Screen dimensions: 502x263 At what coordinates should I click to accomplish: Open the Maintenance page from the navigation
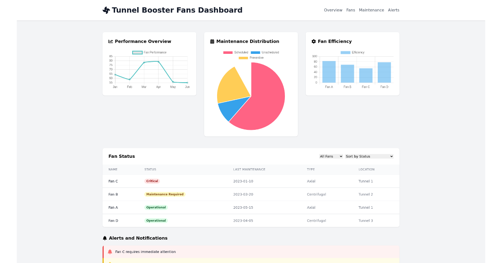point(371,10)
